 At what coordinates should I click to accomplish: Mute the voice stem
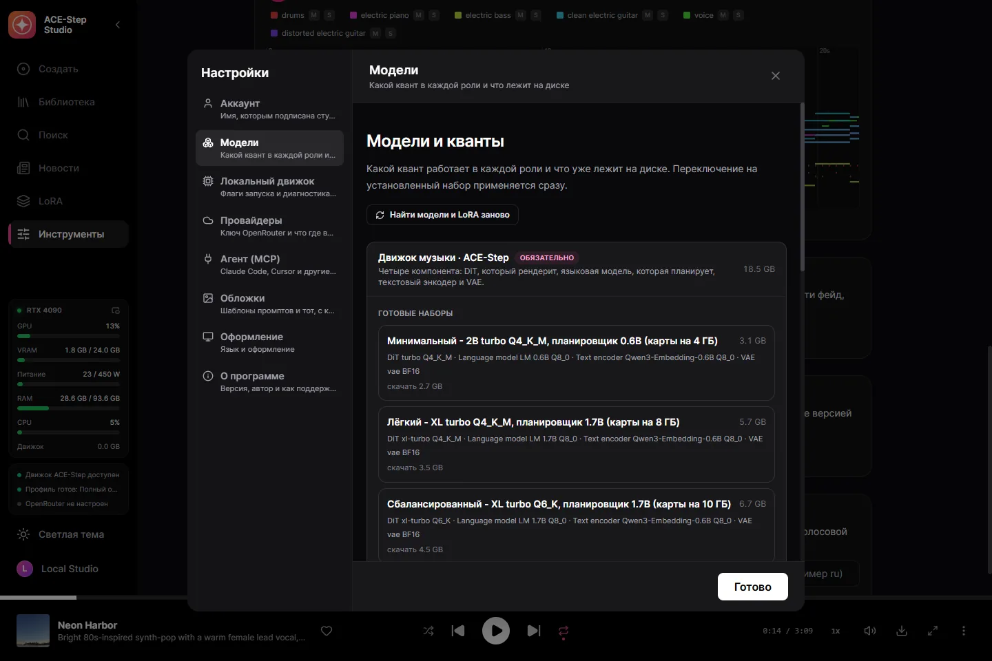click(723, 15)
